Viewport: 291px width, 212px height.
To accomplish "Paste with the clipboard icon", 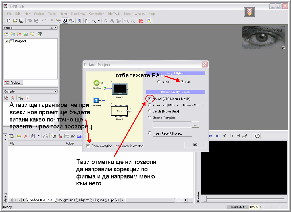I will [36, 21].
